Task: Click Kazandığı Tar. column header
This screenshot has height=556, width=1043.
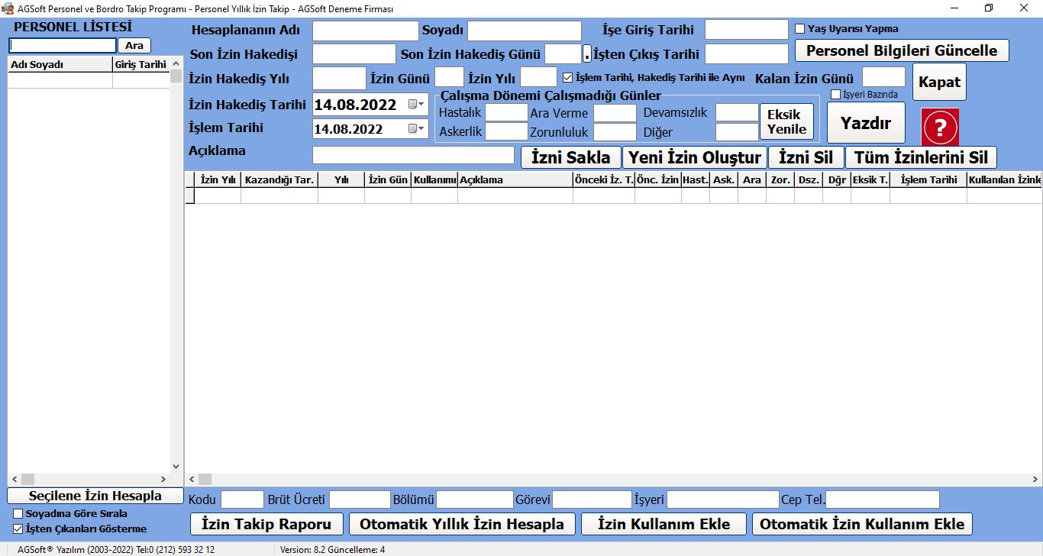Action: coord(279,180)
